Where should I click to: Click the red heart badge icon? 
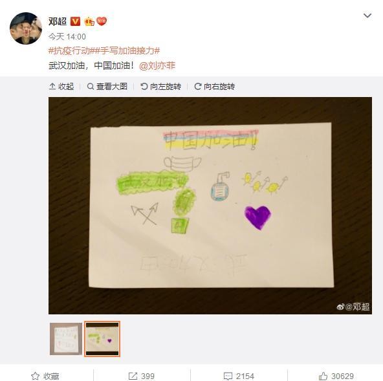click(102, 21)
